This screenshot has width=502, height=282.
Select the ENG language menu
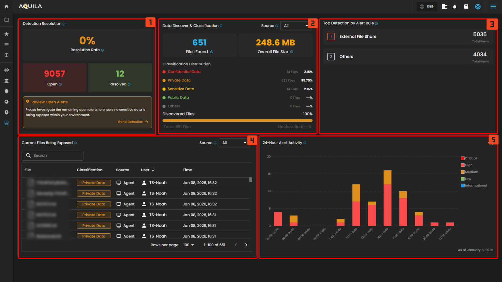click(427, 7)
